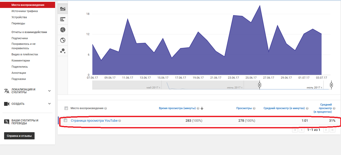Open Понравилось и не понравилось report
This screenshot has width=341, height=155.
24,46
